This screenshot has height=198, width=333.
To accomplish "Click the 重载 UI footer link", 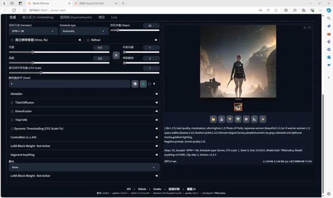I will click(x=191, y=189).
